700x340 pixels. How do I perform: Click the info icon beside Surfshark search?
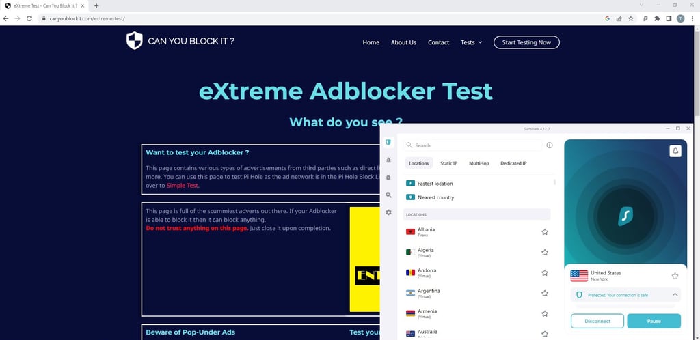(550, 145)
